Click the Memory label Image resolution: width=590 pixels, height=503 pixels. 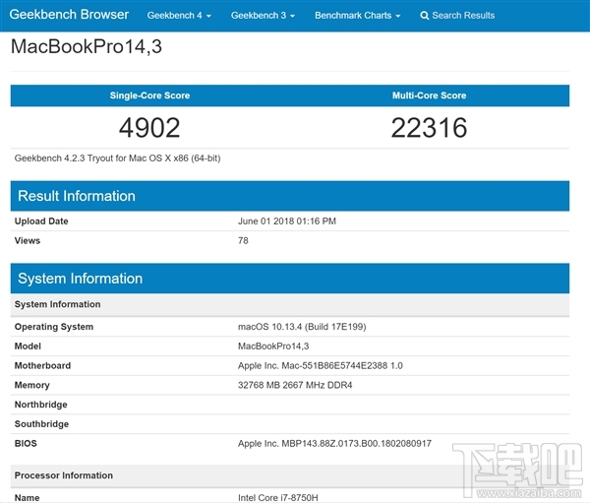coord(32,385)
